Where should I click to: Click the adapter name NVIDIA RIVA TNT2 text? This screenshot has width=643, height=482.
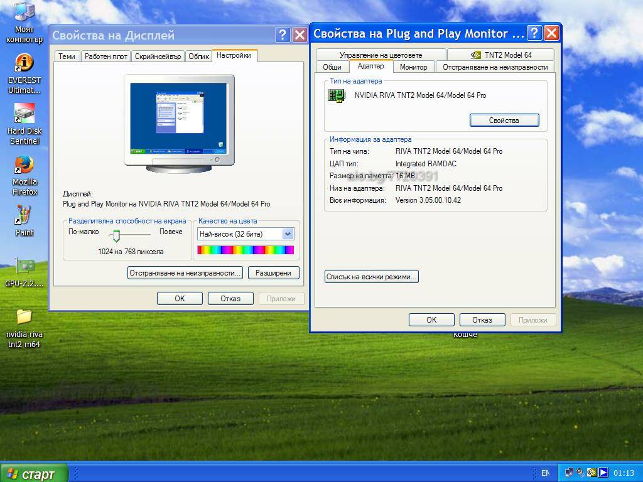[420, 95]
